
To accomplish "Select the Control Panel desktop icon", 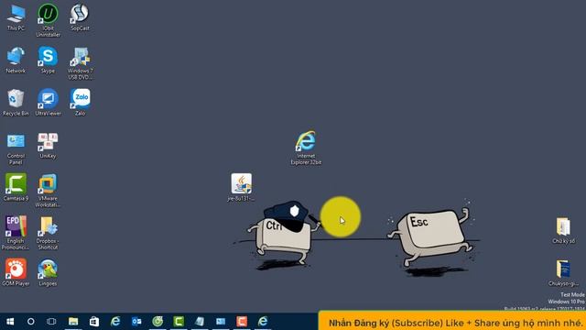I will coord(16,148).
